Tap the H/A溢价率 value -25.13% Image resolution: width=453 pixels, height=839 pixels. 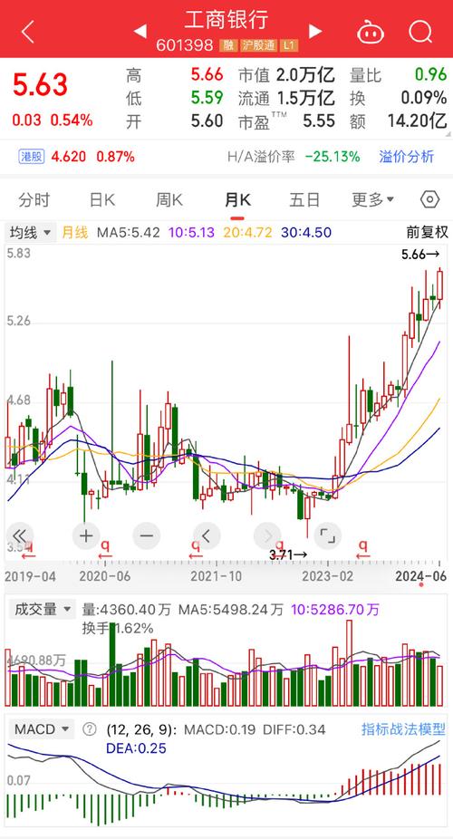pos(333,157)
